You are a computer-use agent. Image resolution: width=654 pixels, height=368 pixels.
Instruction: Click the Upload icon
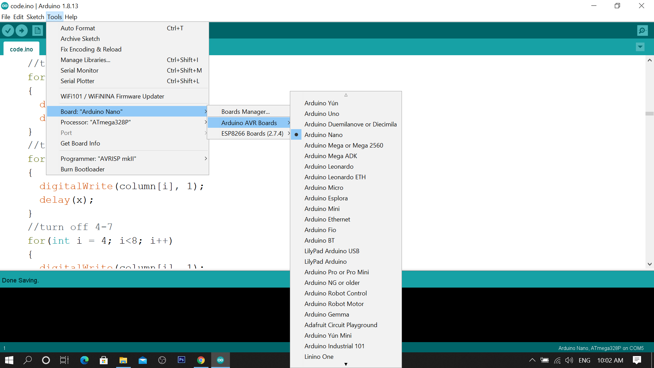pos(21,30)
